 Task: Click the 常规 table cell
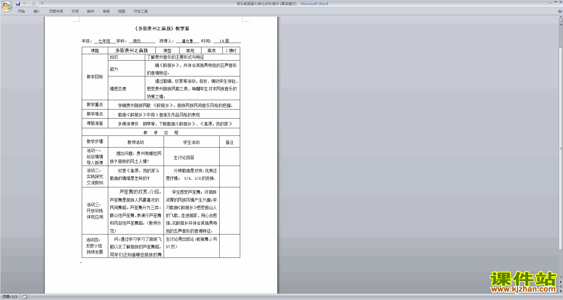(x=190, y=51)
